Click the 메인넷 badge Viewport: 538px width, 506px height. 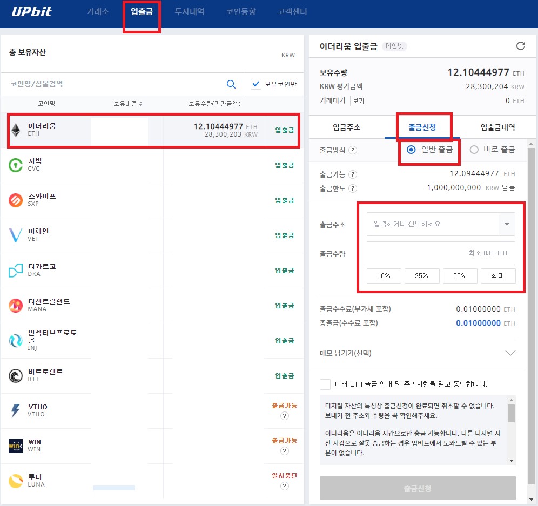(x=394, y=46)
